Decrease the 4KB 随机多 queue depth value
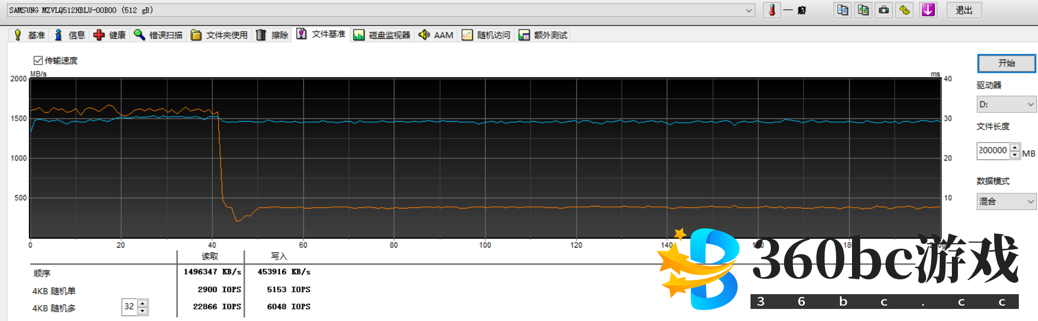 pyautogui.click(x=143, y=311)
